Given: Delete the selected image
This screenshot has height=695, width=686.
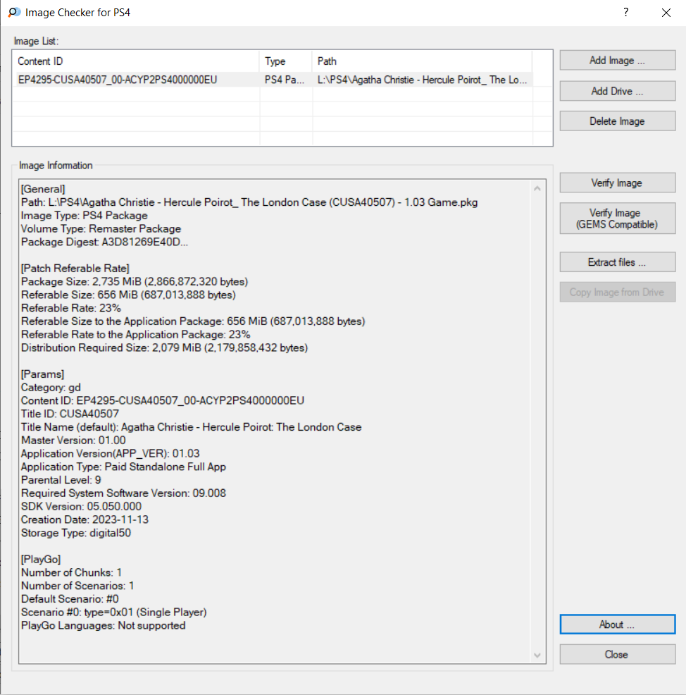Looking at the screenshot, I should click(618, 121).
